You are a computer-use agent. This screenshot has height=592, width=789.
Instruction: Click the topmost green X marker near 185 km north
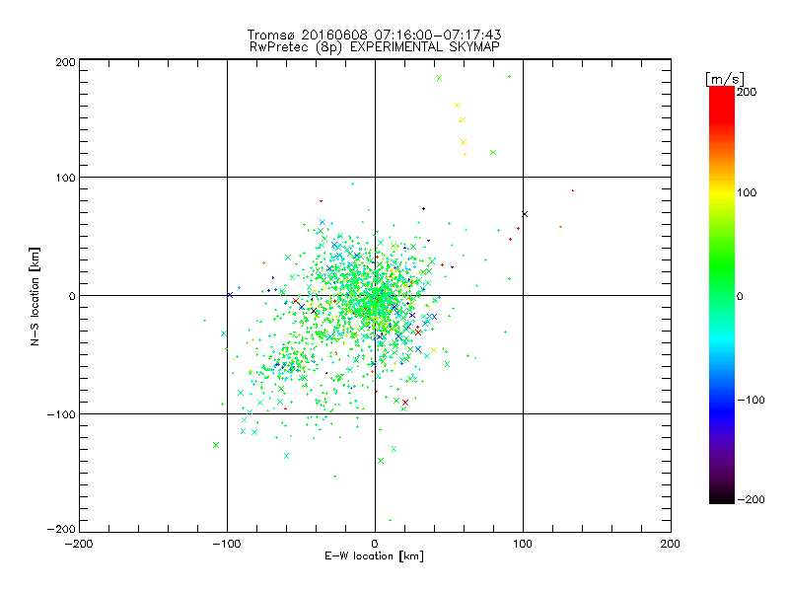pos(439,78)
